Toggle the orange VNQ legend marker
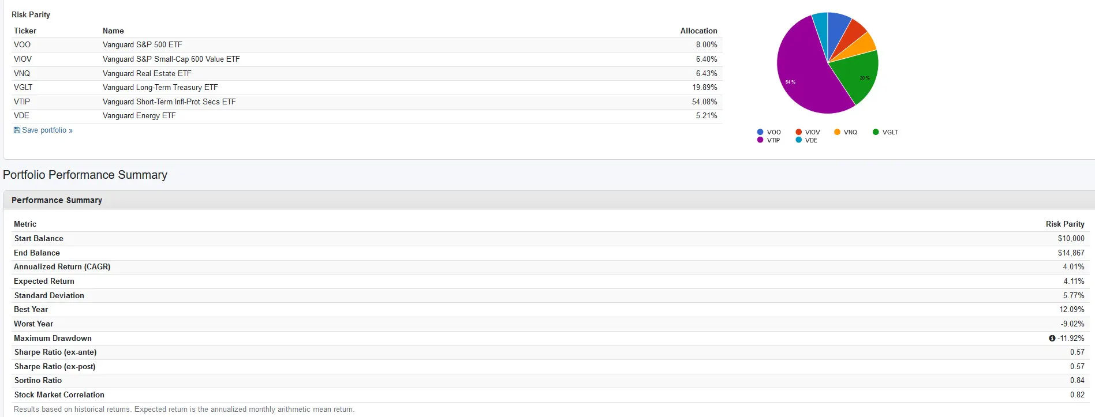This screenshot has height=417, width=1095. tap(837, 132)
